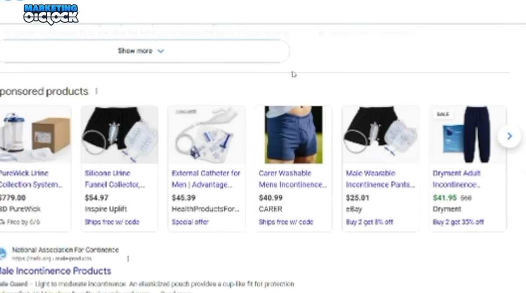Open the External Catheter for Men title link
The height and width of the screenshot is (293, 526).
pos(206,179)
